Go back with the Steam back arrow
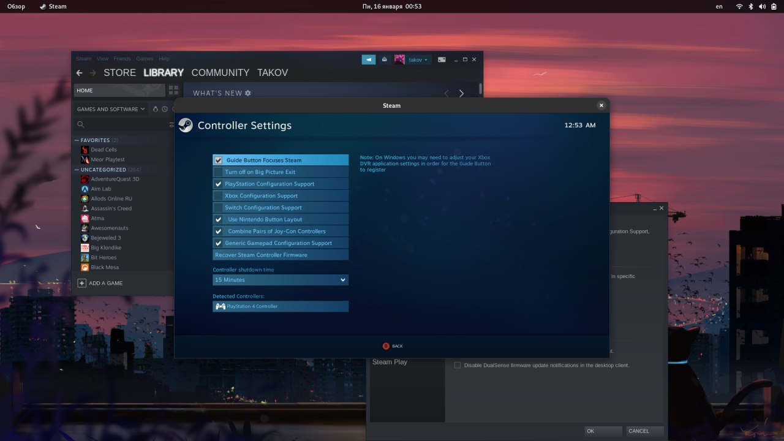The image size is (784, 441). coord(79,73)
